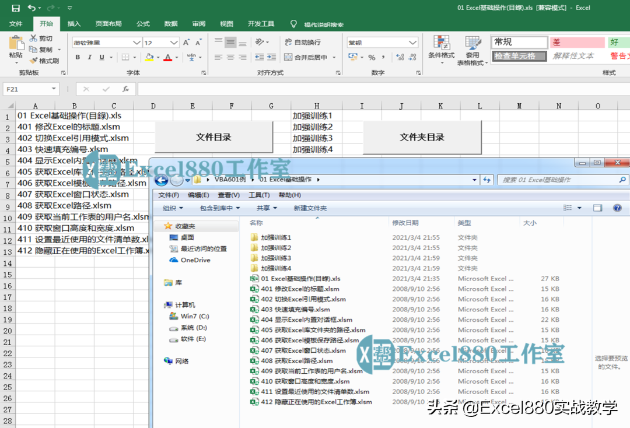The height and width of the screenshot is (428, 630).
Task: Toggle Underline formatting
Action: tap(101, 57)
